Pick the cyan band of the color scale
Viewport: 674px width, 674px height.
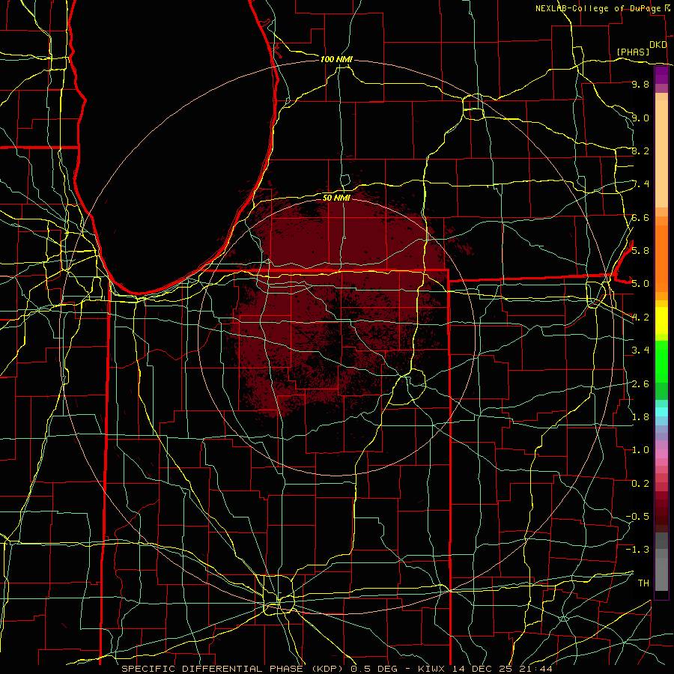point(661,412)
